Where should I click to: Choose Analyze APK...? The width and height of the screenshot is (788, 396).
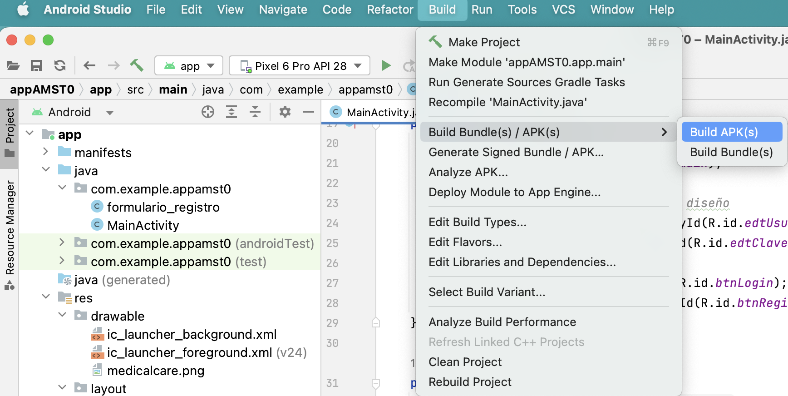[549, 172]
